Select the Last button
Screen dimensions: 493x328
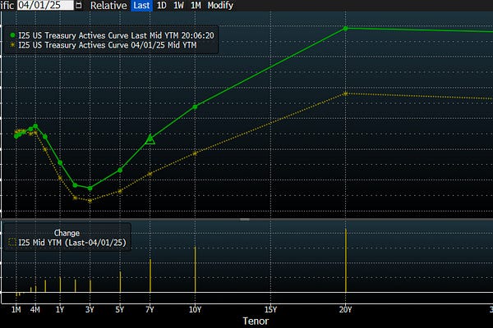(x=141, y=6)
